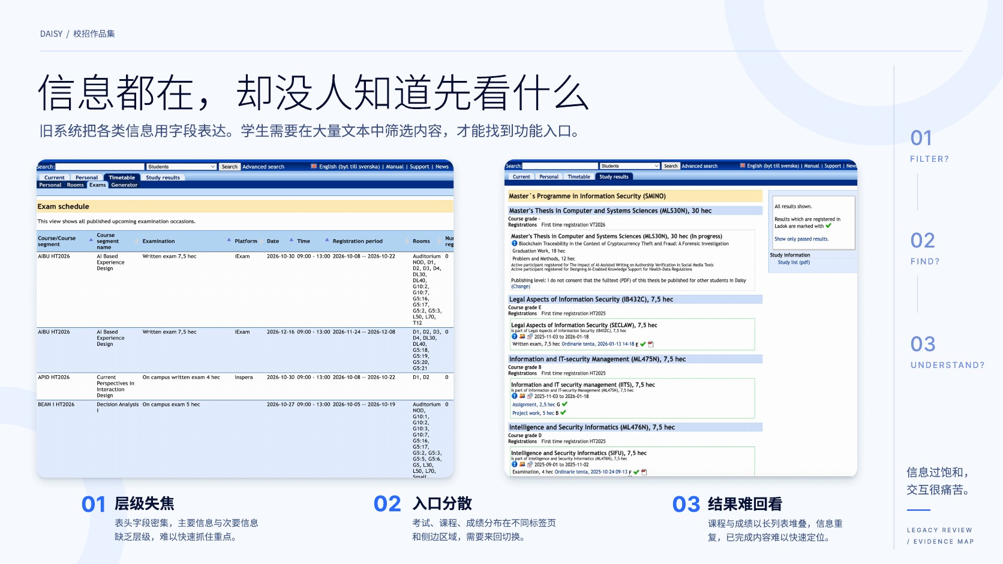The image size is (1003, 564).
Task: Click the 'Platform' column header
Action: pos(246,241)
